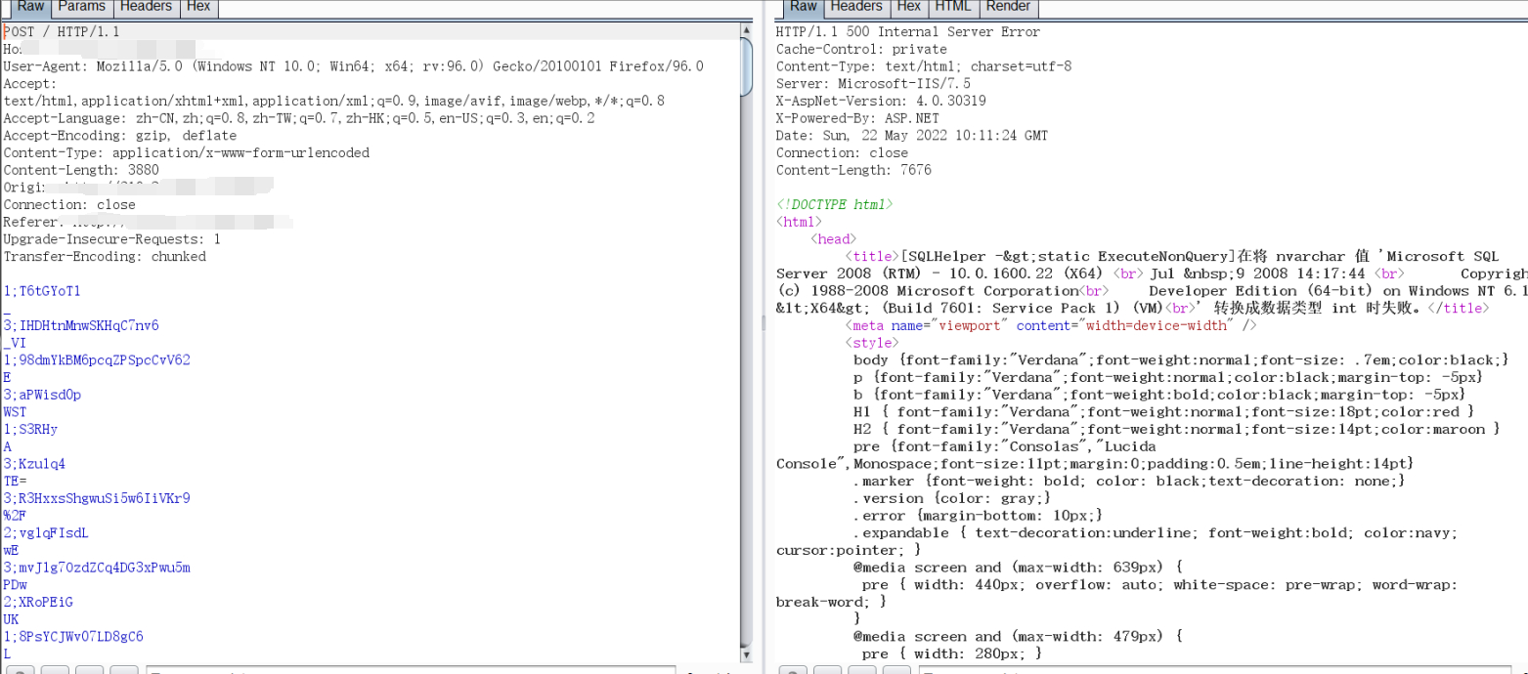Image resolution: width=1528 pixels, height=674 pixels.
Task: Select the Raw tab in response panel
Action: (803, 7)
